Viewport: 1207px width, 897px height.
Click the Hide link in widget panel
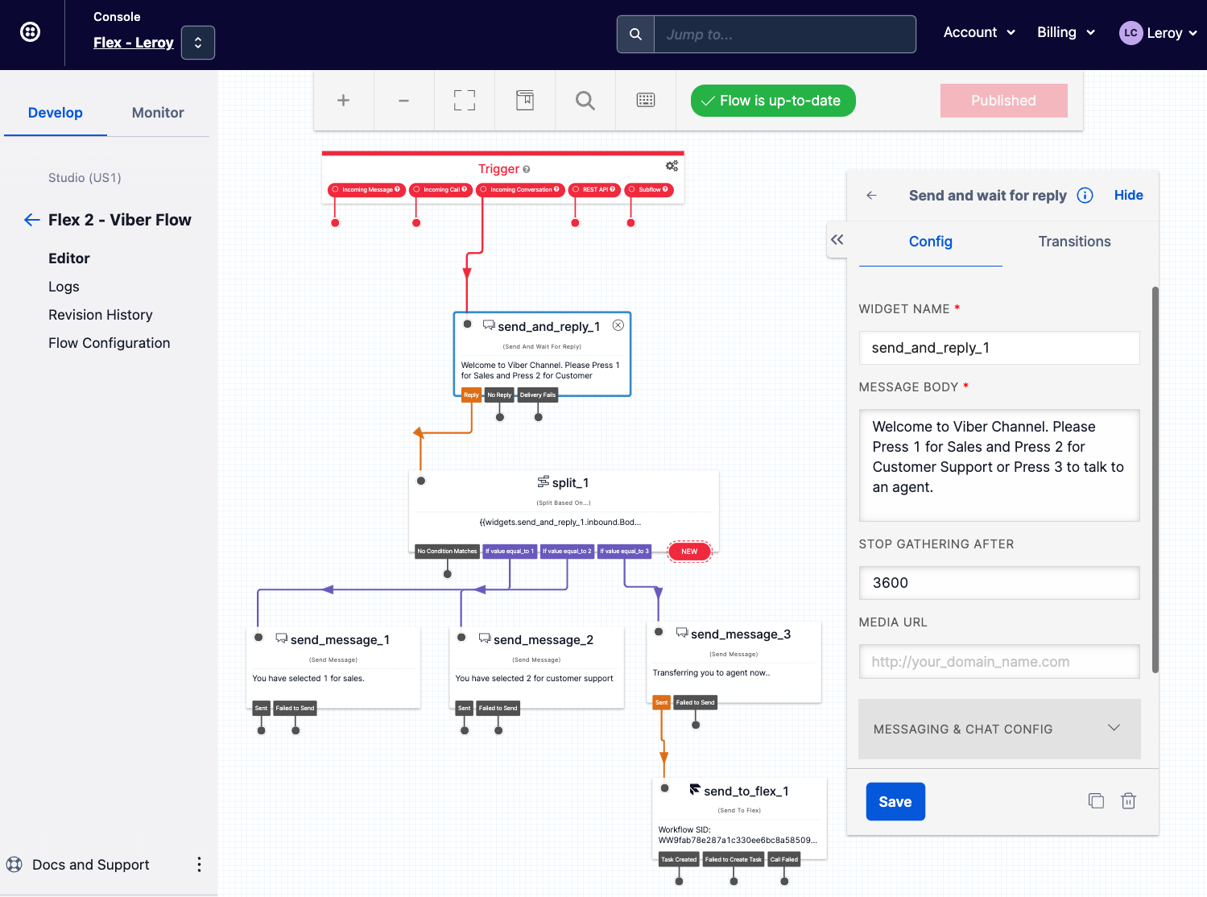(x=1128, y=196)
